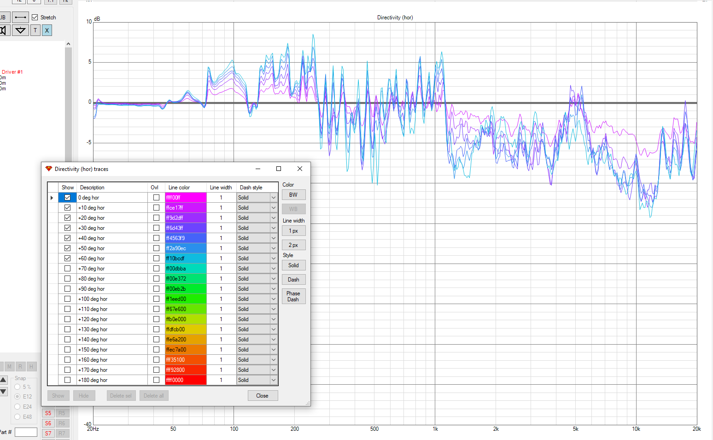Open dash style dropdown for +170 deg hor
713x440 pixels.
274,370
